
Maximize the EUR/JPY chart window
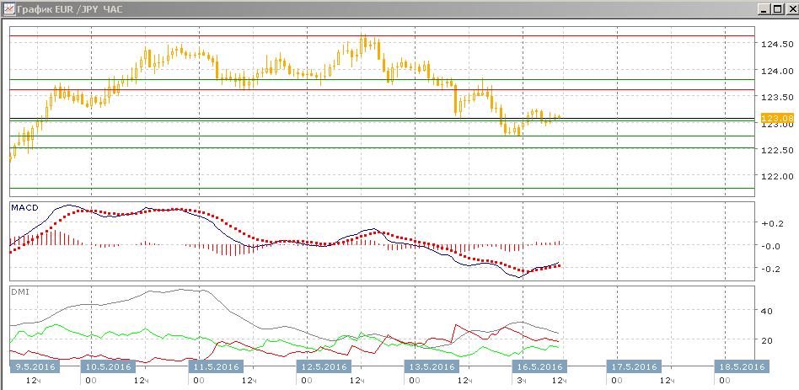[x=776, y=9]
